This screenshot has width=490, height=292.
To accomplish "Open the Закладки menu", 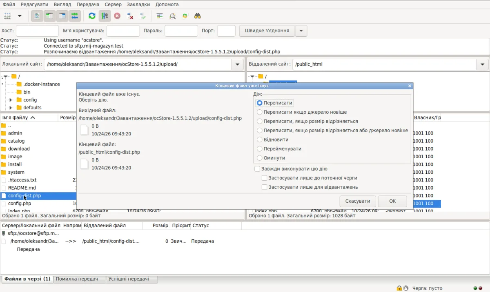I will [138, 4].
